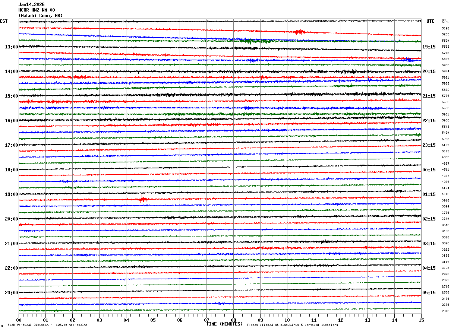
Task: Click the 19:15 UTC time label
Action: (429, 47)
